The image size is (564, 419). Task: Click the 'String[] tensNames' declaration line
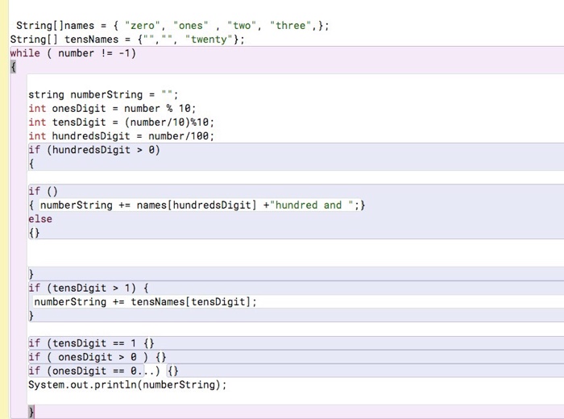[127, 39]
